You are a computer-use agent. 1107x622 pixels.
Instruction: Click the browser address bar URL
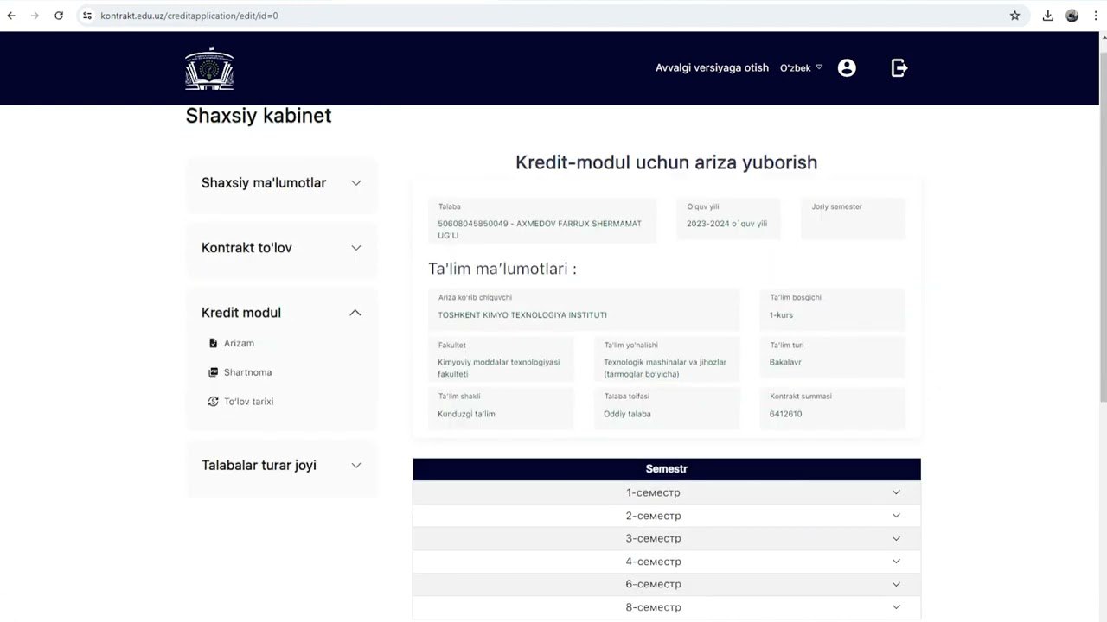pyautogui.click(x=189, y=16)
